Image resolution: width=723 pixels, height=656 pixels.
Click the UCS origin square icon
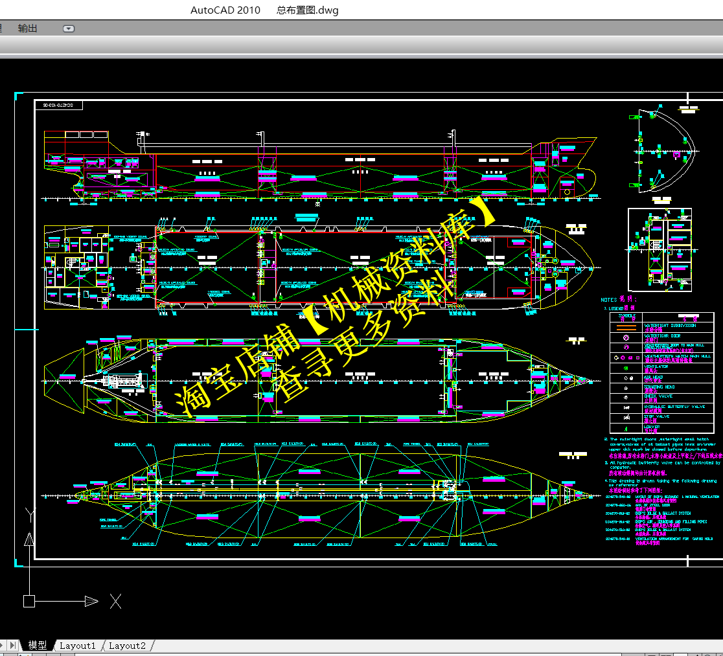click(29, 601)
